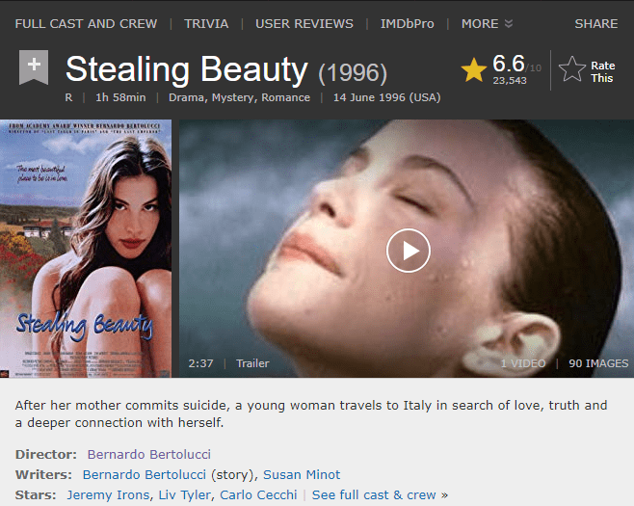This screenshot has height=506, width=634.
Task: View the 90 IMAGES gallery
Action: point(598,363)
